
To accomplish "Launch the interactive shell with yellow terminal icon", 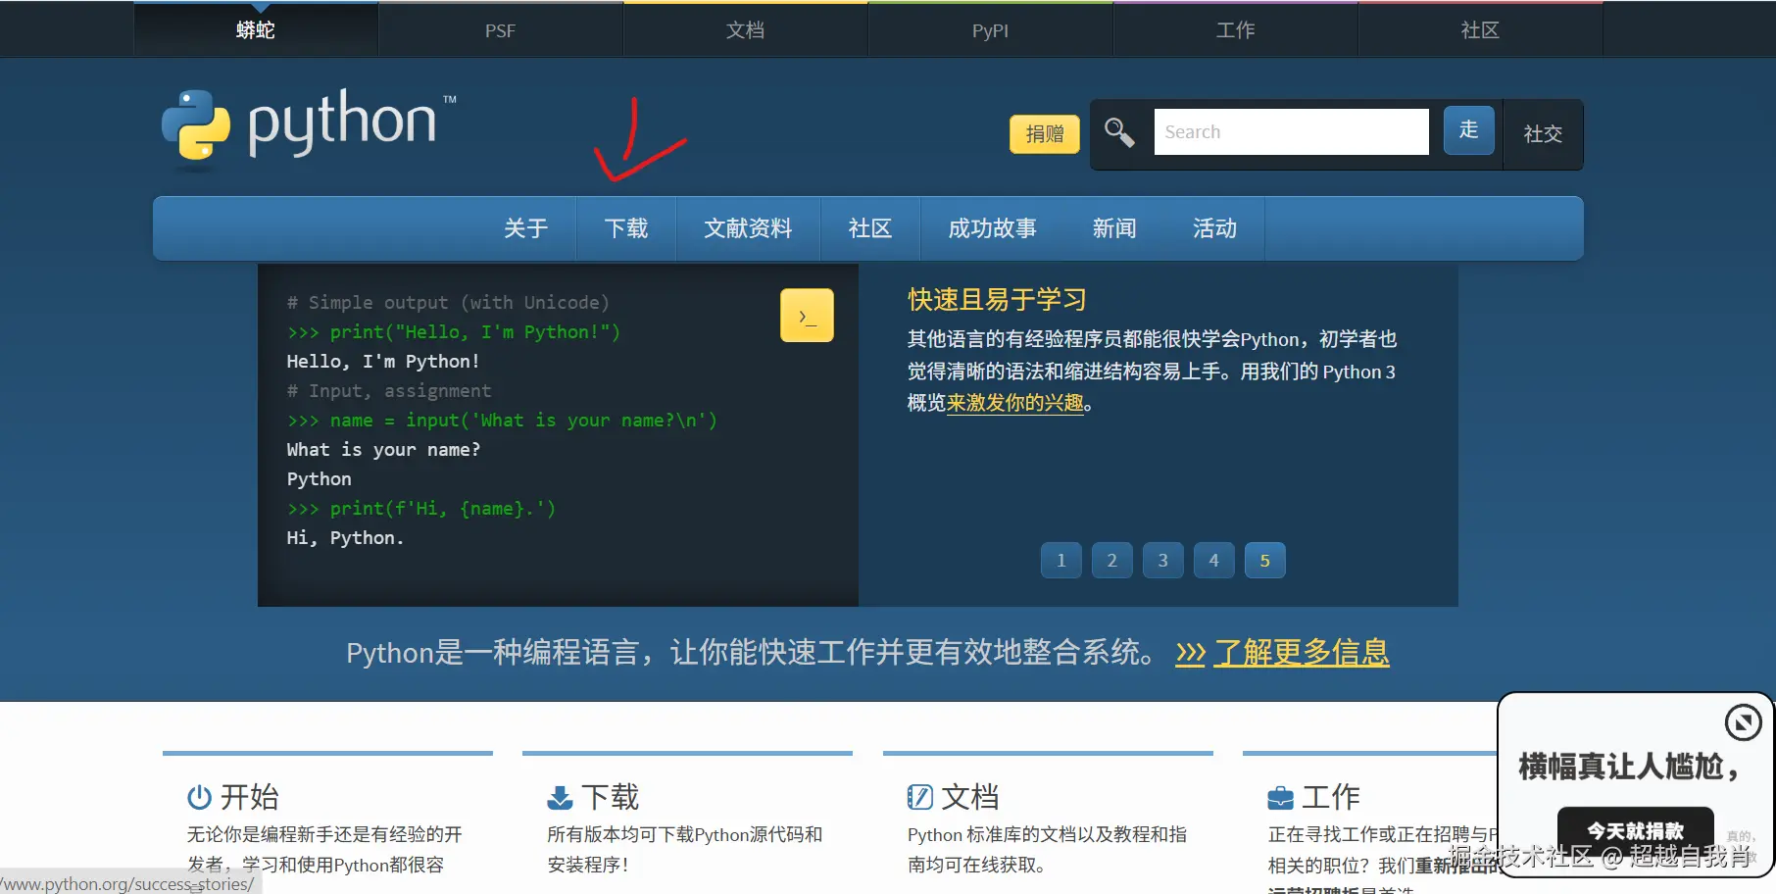I will pyautogui.click(x=807, y=316).
